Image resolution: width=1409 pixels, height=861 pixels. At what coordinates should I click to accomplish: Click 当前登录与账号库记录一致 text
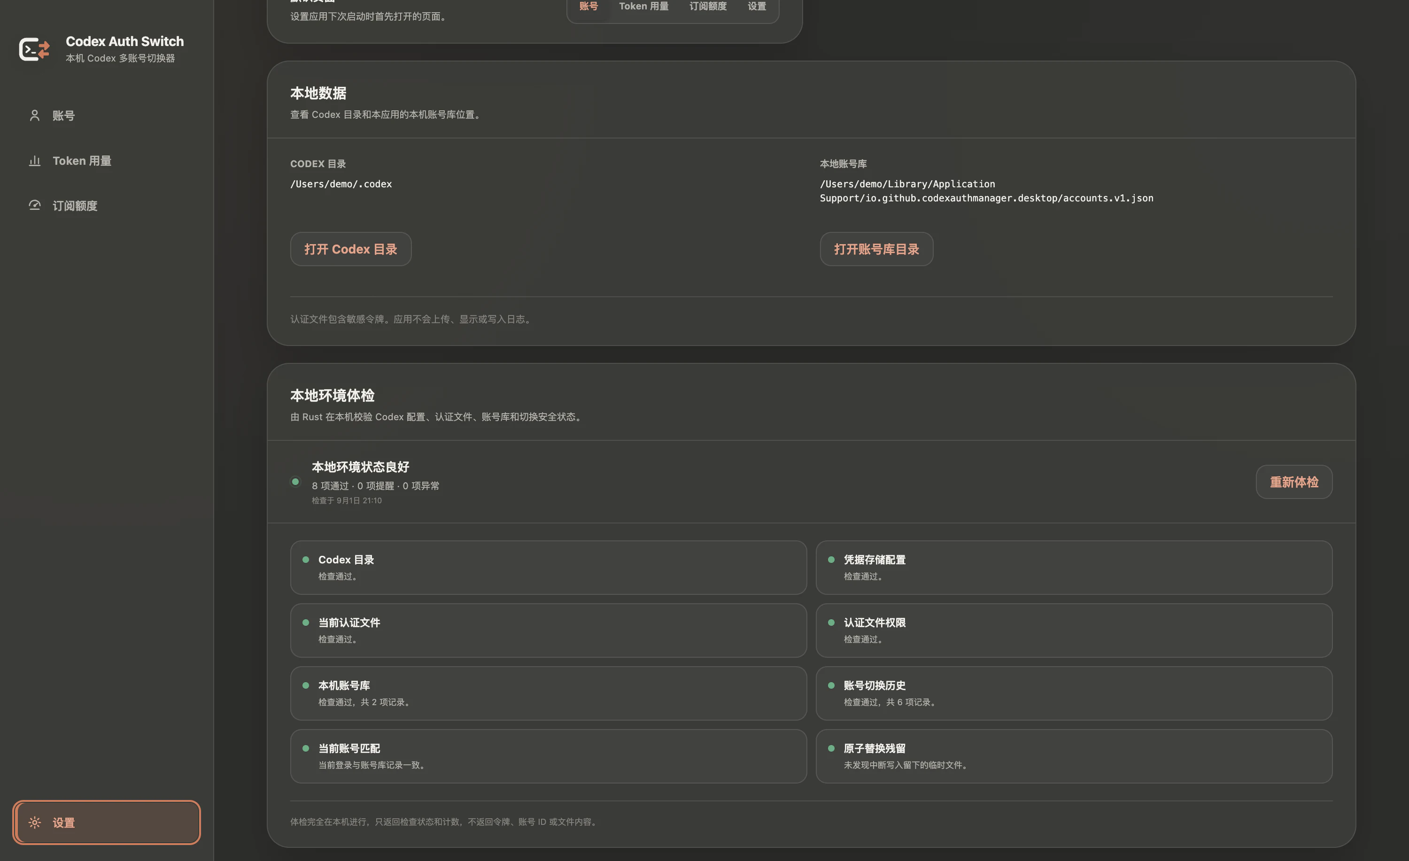(373, 765)
